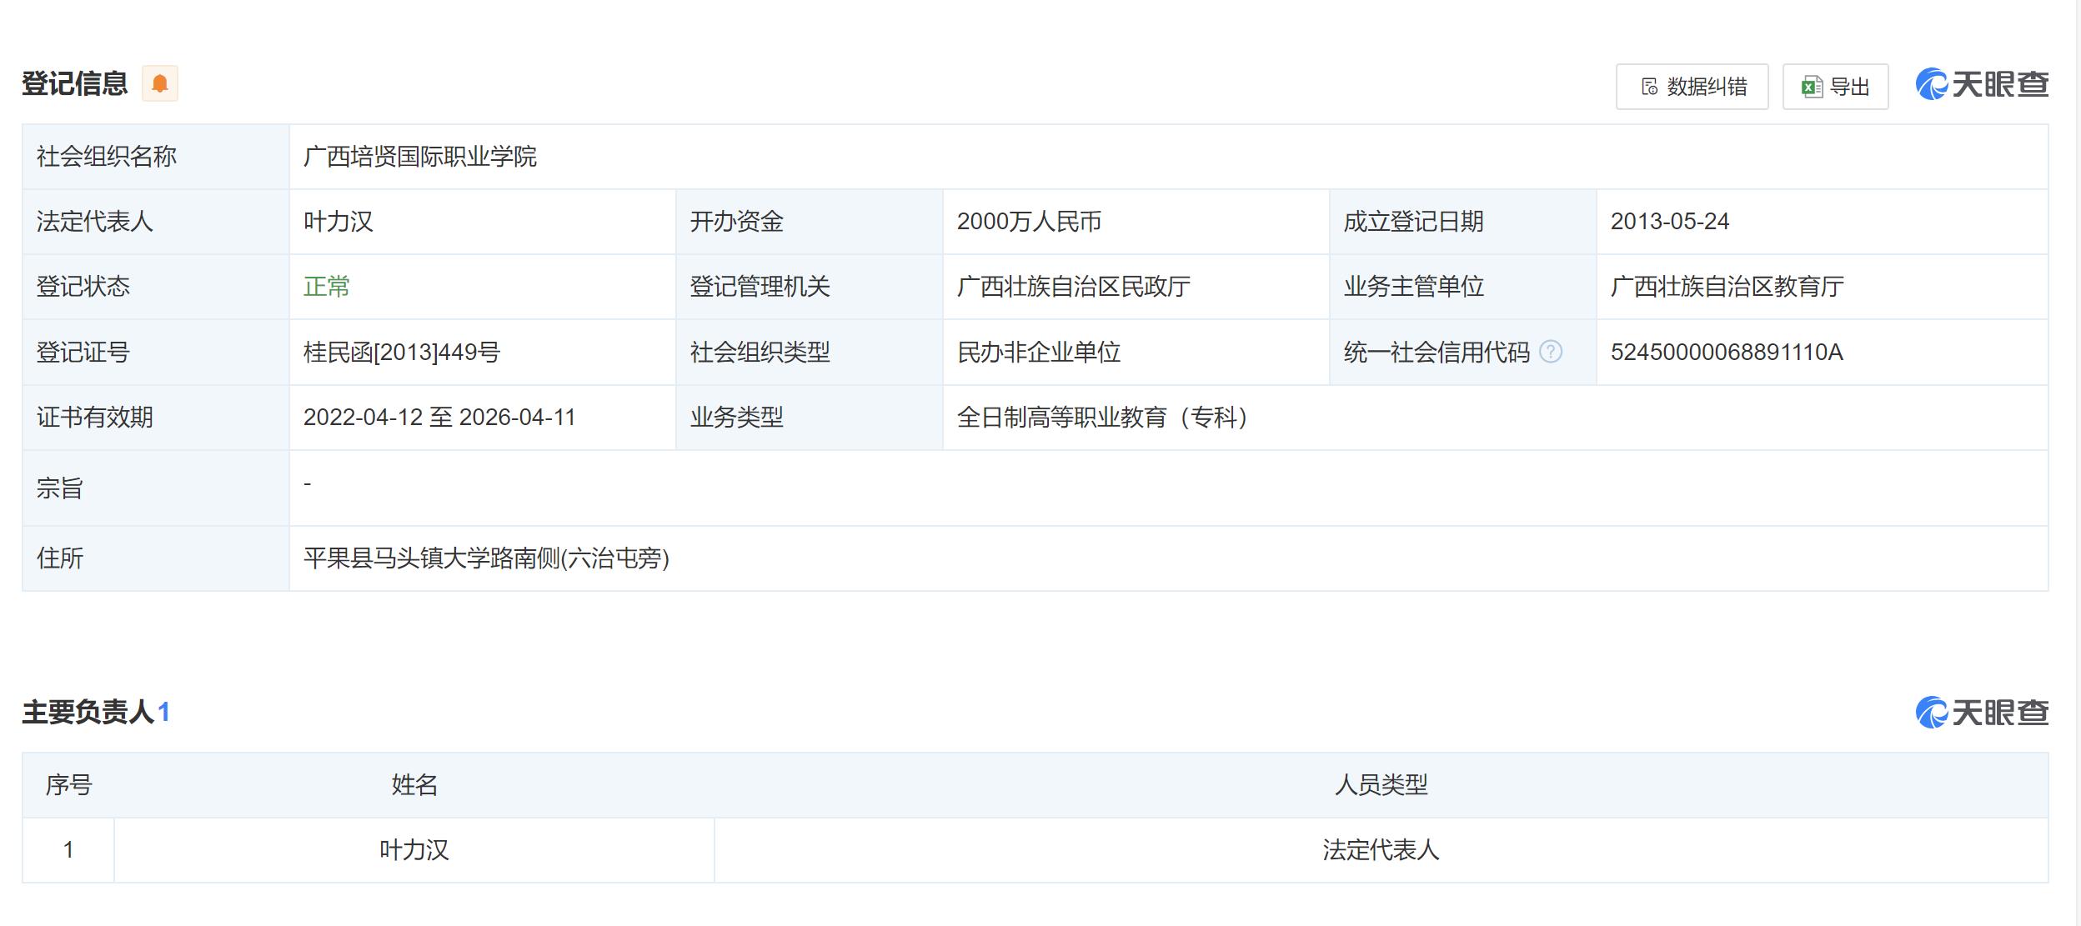
Task: Click the registration number 桂民函[2013]449号
Action: tap(402, 353)
